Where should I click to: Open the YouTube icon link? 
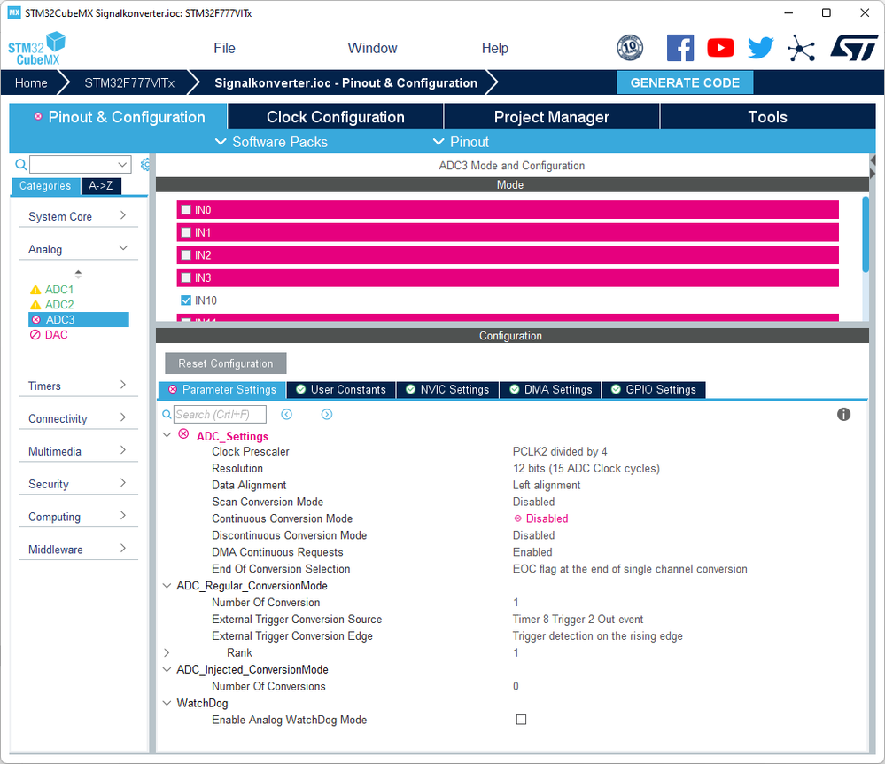[x=721, y=48]
